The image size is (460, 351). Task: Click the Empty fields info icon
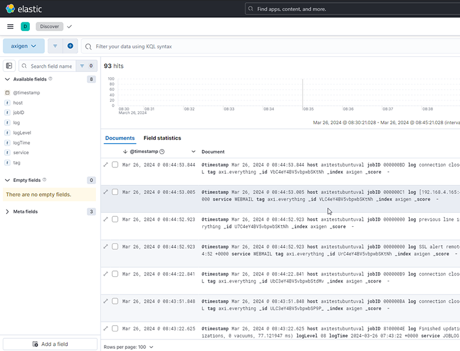(x=44, y=180)
